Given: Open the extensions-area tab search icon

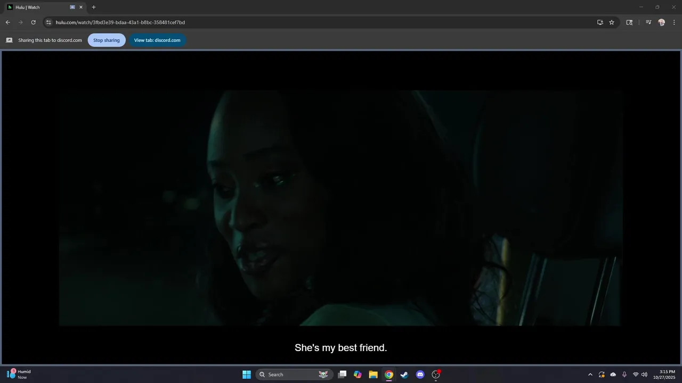Looking at the screenshot, I should 629,22.
